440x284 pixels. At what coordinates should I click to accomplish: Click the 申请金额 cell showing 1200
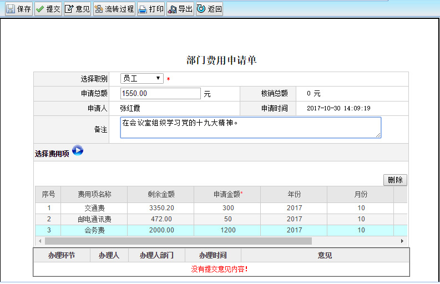point(227,230)
